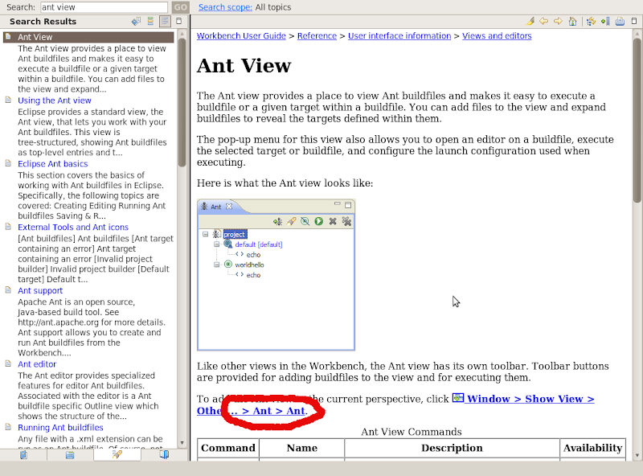Show topic in table of contents icon
Image resolution: width=643 pixels, height=476 pixels.
coord(591,22)
